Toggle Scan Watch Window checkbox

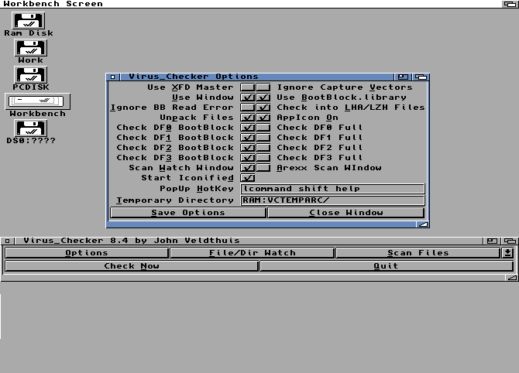click(x=248, y=168)
